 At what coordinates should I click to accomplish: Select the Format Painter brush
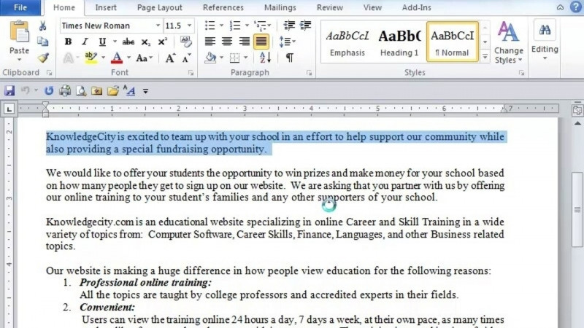pos(43,58)
